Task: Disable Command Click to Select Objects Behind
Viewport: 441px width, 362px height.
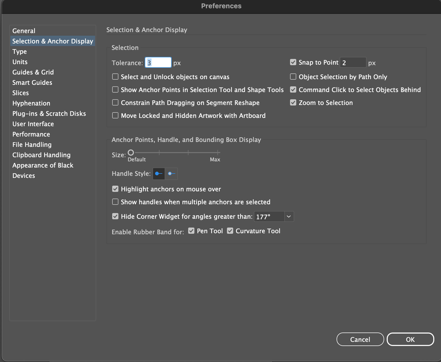Action: 293,89
